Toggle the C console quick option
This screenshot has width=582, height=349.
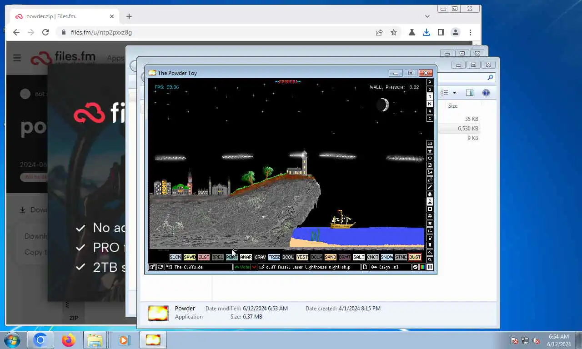coord(430,119)
